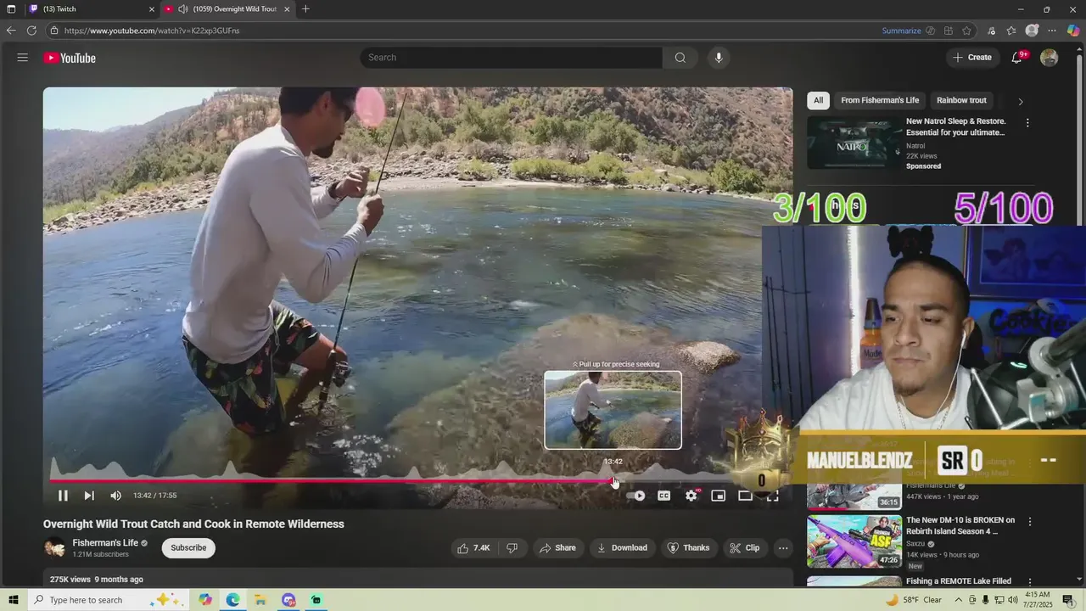
Task: Seek video using progress bar scrubber
Action: [x=614, y=481]
